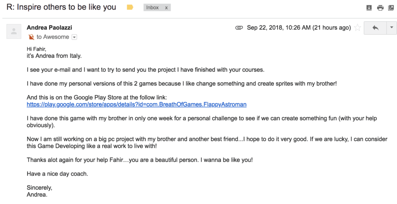Click the yellow importance marker label
Screen dimensions: 397x204
[130, 7]
